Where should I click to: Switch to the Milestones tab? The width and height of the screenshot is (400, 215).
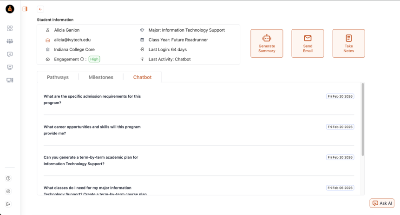pos(101,77)
